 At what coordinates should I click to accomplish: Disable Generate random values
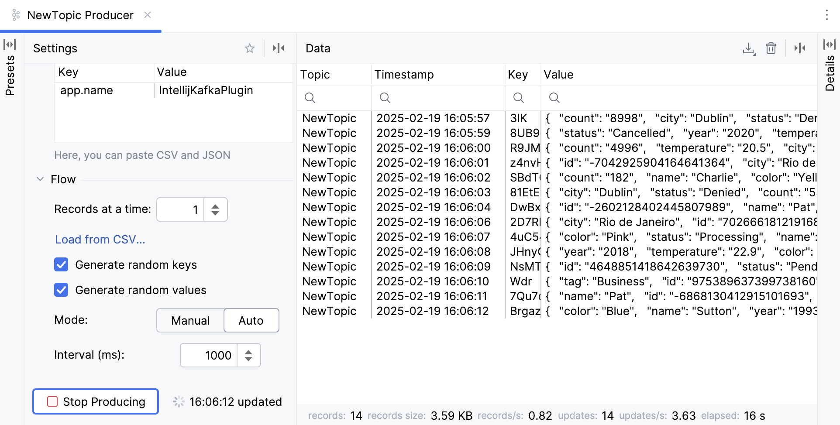[x=61, y=290]
